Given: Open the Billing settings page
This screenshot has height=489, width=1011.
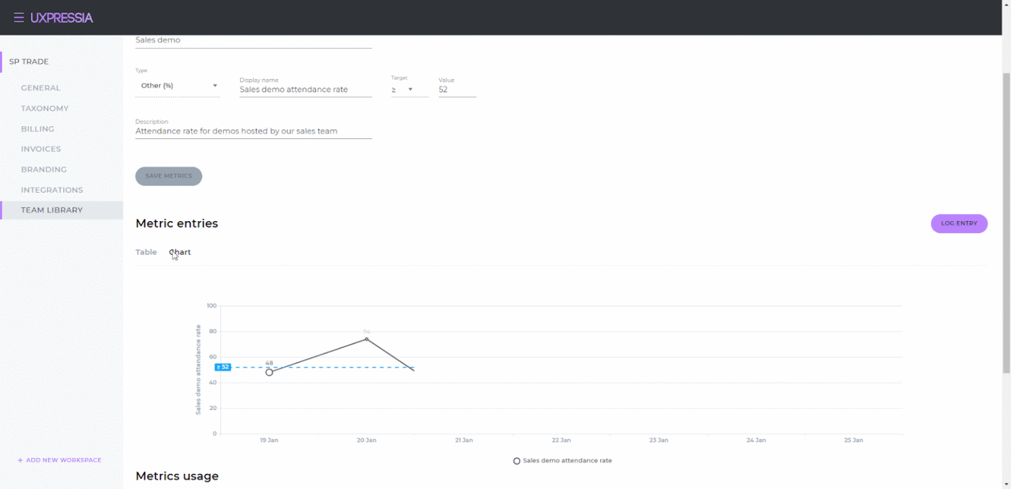Looking at the screenshot, I should tap(38, 129).
